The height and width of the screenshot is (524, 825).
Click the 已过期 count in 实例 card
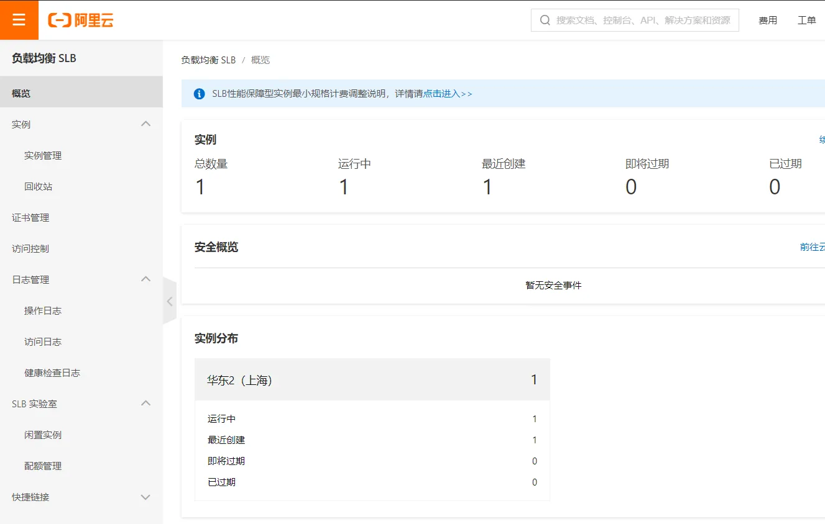coord(775,187)
